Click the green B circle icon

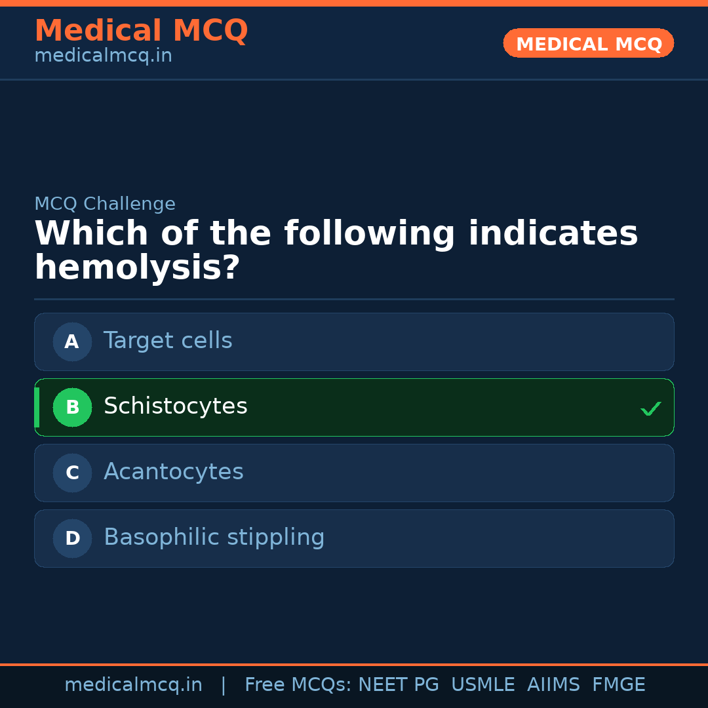click(72, 407)
